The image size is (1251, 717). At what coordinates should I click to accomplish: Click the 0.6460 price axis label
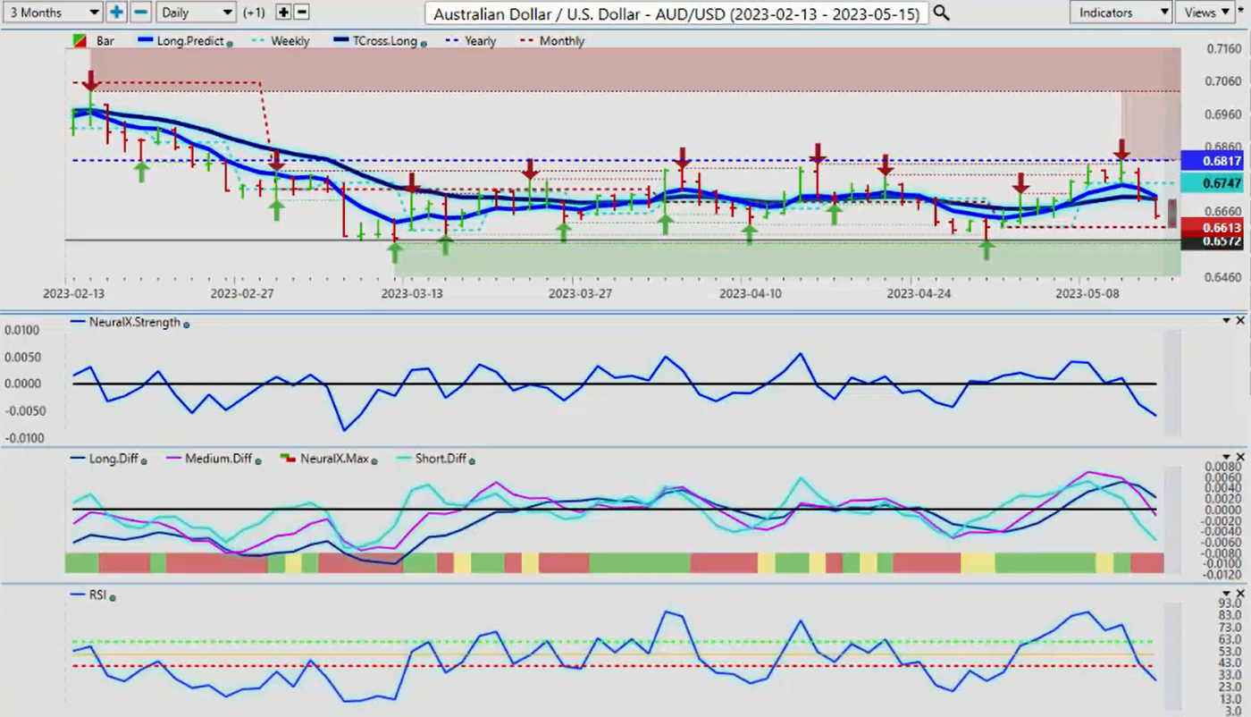tap(1223, 277)
